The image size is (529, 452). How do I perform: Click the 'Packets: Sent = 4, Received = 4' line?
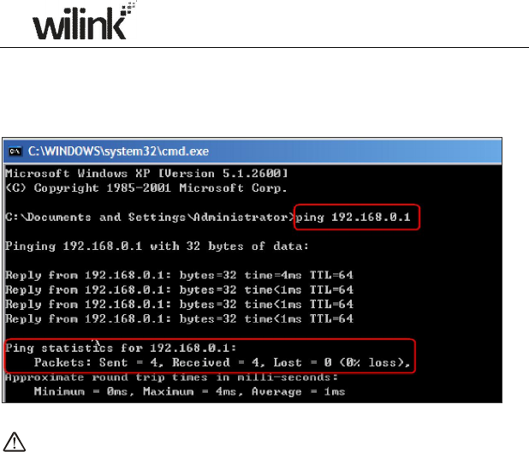[x=222, y=363]
